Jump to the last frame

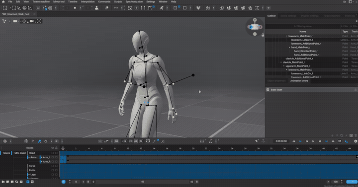pos(333,141)
